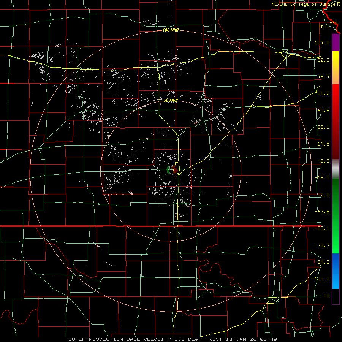Select the 92.3 velocity scale value

tap(323, 60)
